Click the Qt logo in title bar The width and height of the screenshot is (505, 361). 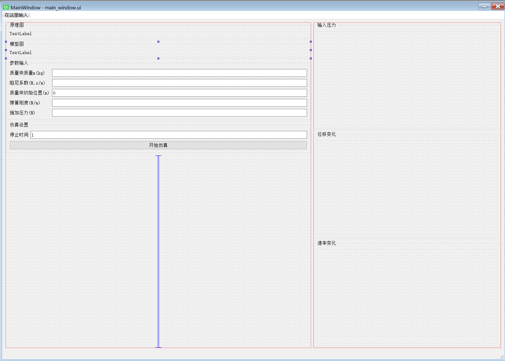(x=6, y=7)
